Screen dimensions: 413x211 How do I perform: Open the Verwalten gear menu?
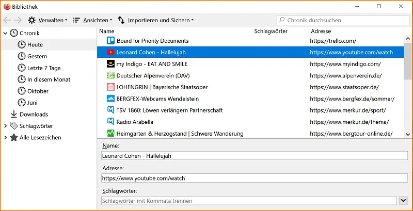[47, 20]
